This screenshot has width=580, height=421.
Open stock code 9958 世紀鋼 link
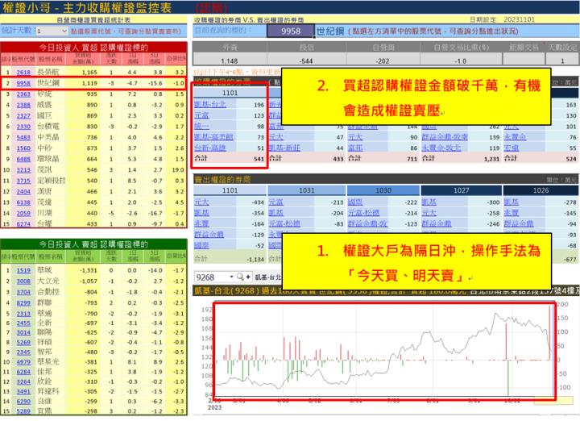point(23,83)
